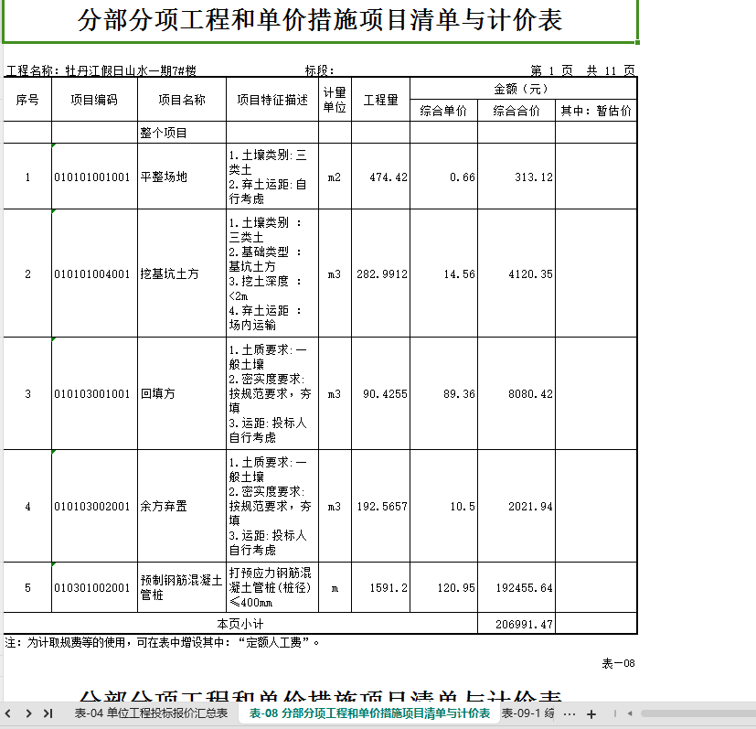Select the 回填方 row total 8080.42

pos(516,393)
